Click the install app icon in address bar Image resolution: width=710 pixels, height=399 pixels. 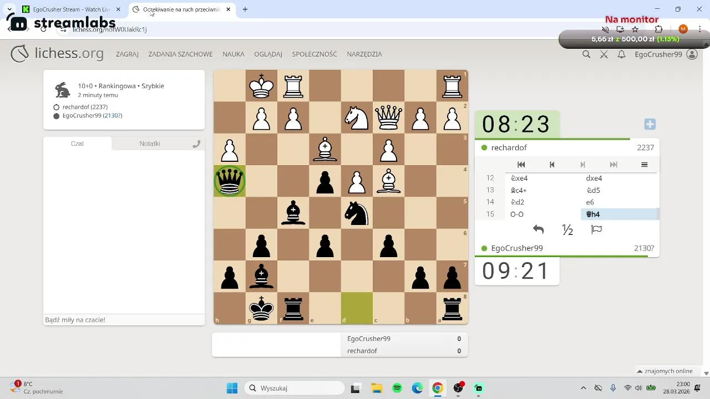(x=620, y=29)
